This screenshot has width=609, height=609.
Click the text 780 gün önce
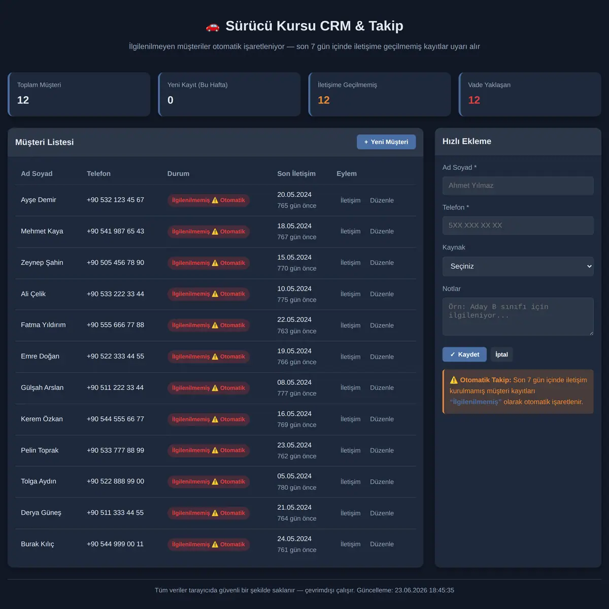[x=297, y=488]
